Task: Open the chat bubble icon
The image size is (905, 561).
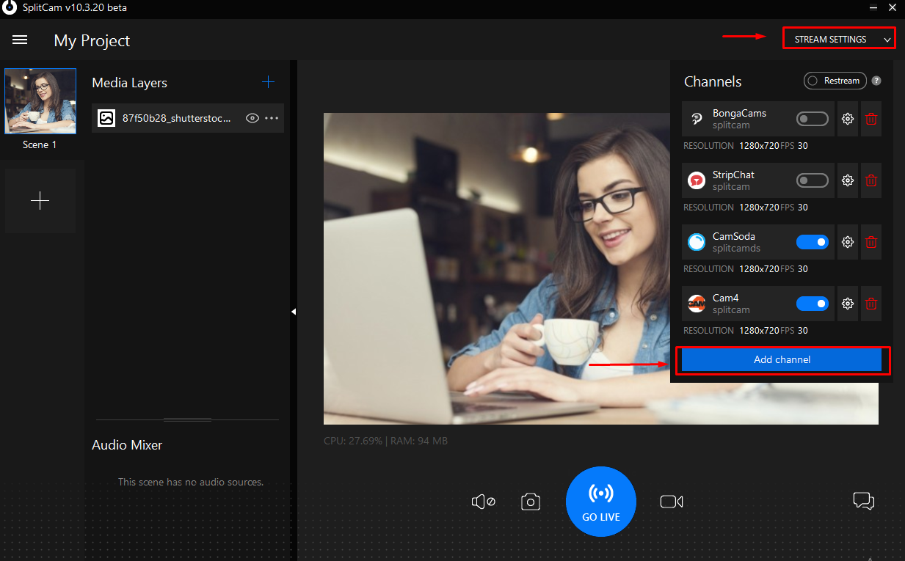Action: point(863,501)
